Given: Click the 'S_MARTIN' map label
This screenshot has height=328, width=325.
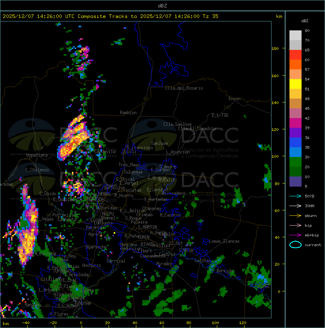Looking at the screenshot, I should click(147, 227).
